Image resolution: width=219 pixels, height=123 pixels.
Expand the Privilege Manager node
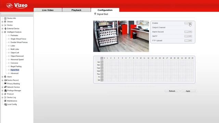coord(2,91)
